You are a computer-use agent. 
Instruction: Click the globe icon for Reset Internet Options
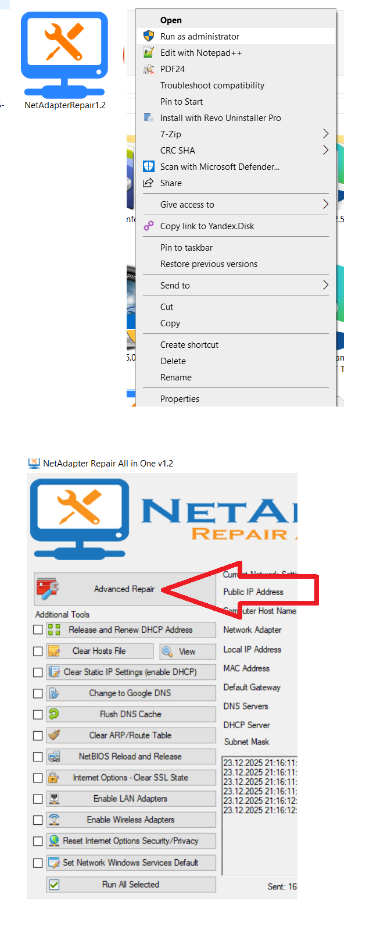(x=54, y=841)
